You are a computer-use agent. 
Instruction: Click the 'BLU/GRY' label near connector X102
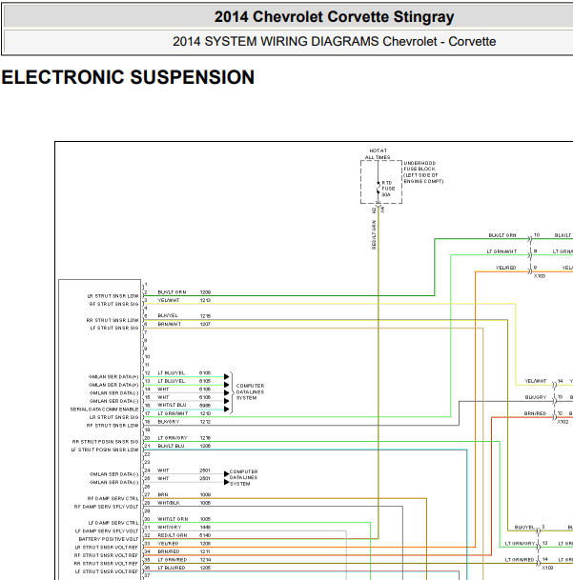(536, 397)
